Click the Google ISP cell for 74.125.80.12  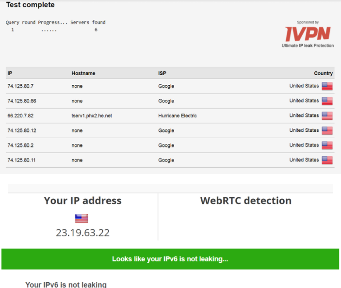tap(166, 130)
